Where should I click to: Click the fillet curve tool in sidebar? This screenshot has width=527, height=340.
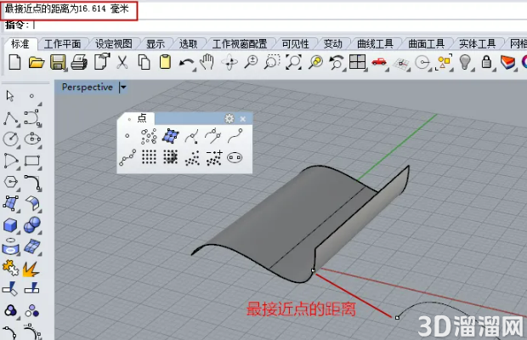(x=32, y=183)
